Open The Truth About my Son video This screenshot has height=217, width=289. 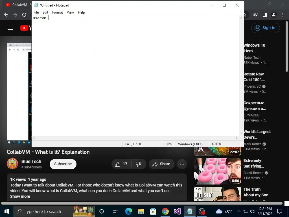[x=256, y=192]
